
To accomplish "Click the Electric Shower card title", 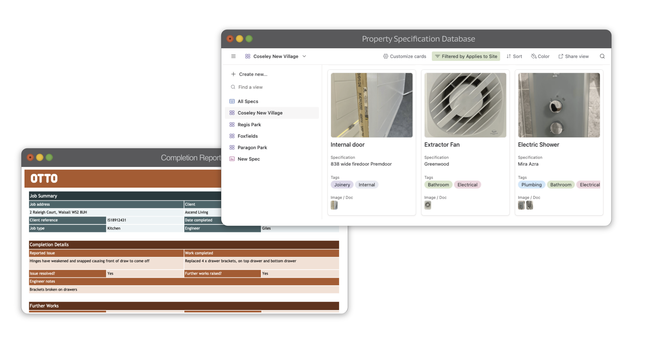I will [538, 145].
